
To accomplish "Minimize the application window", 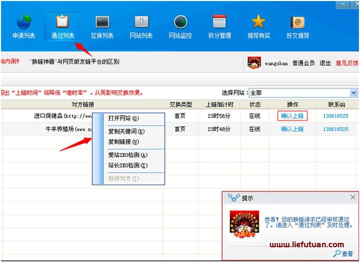I will pyautogui.click(x=342, y=4).
